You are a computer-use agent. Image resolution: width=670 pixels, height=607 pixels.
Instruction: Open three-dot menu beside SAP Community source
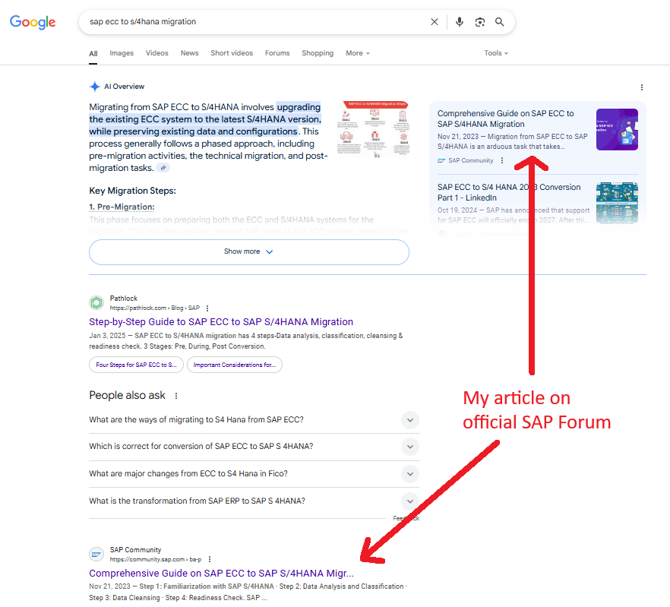pos(502,160)
